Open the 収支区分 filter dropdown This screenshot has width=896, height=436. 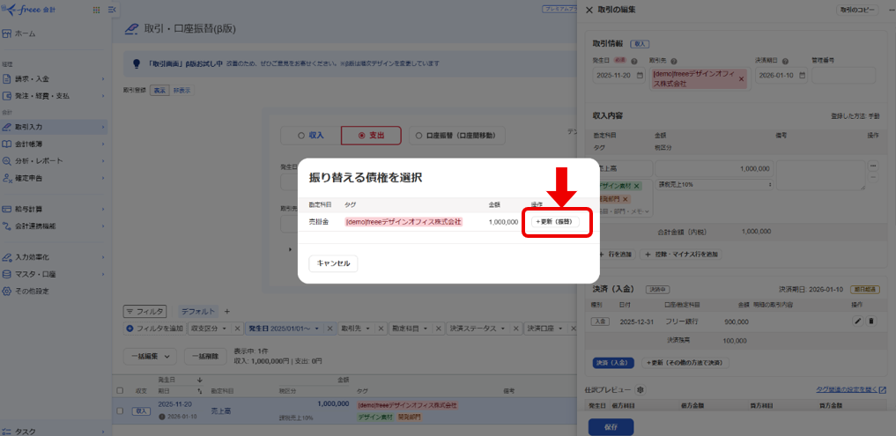[x=209, y=329]
